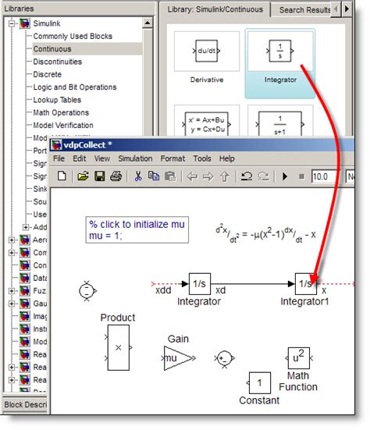Click the tab scroll right arrow
370x430 pixels.
point(347,9)
